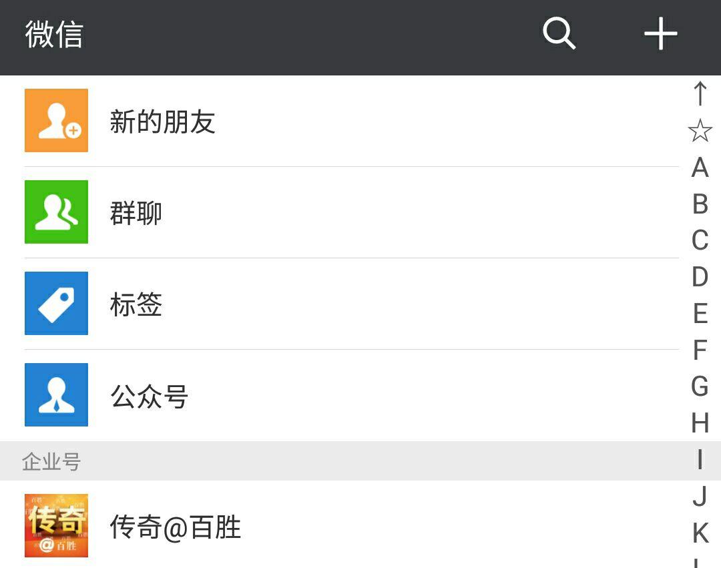Screen dimensions: 721x568
Task: Open the 新的朋友 entry
Action: (162, 122)
